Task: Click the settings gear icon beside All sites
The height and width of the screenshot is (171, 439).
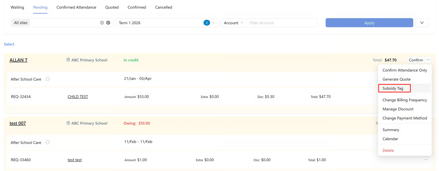Action: pos(108,23)
